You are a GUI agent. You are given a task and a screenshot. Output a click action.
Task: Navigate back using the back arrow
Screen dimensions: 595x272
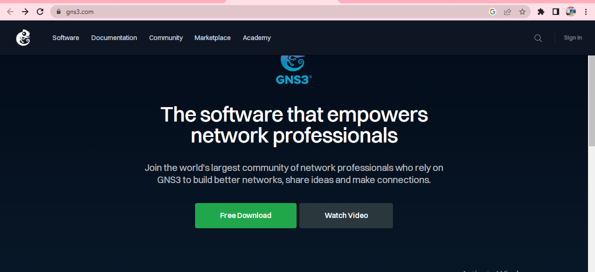10,12
